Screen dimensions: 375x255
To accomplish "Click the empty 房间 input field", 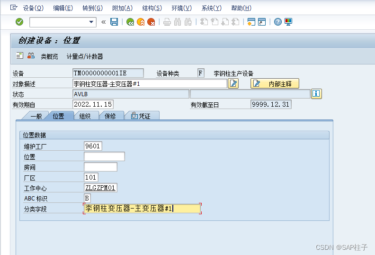I will (100, 167).
